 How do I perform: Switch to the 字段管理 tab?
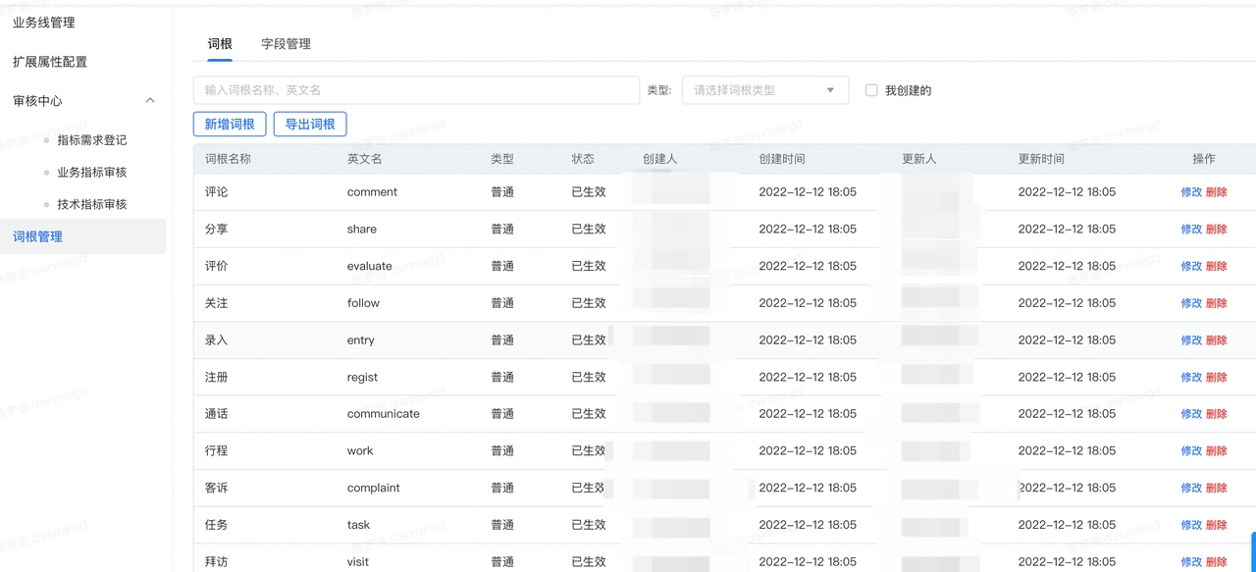point(286,44)
